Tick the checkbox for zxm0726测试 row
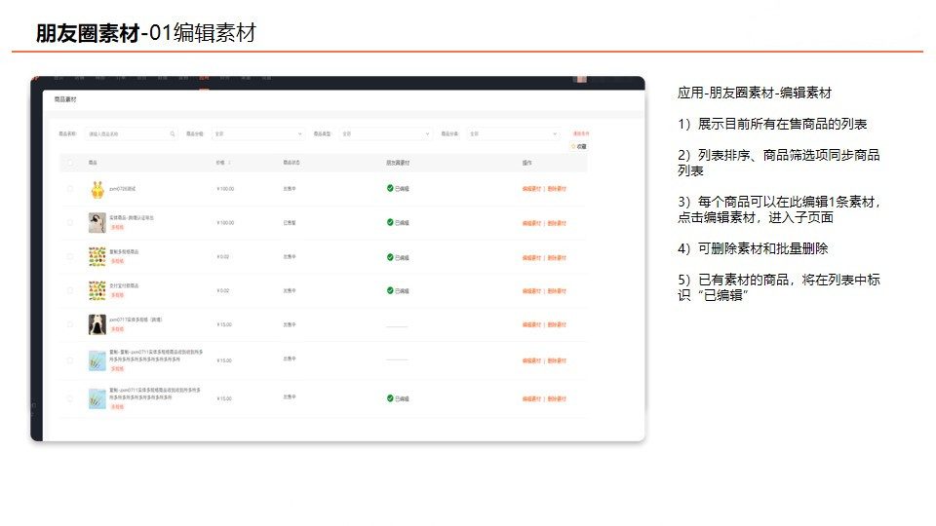 [70, 189]
